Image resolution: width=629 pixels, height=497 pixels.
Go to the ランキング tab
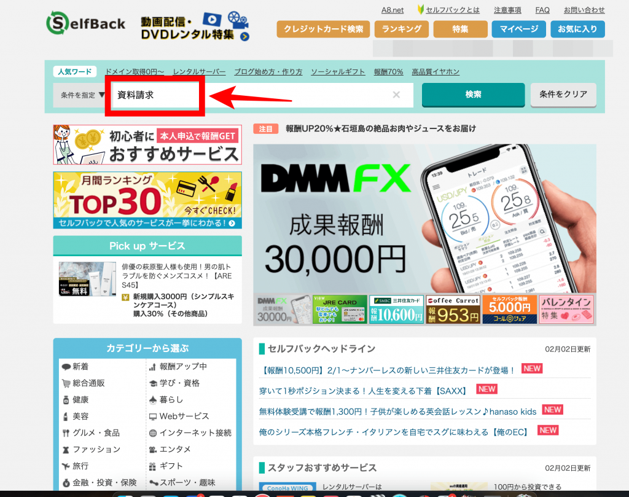[402, 29]
